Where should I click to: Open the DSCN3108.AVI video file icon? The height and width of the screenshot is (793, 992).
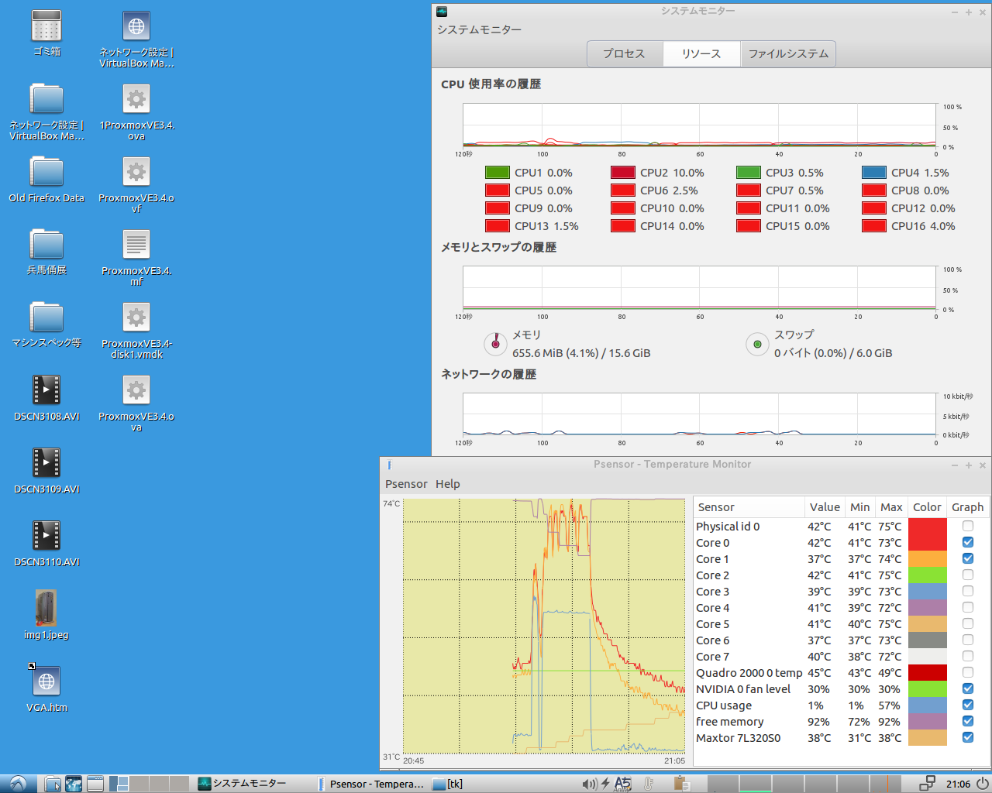point(46,390)
